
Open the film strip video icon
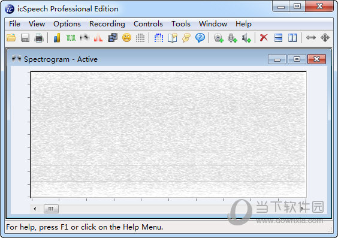click(x=113, y=38)
